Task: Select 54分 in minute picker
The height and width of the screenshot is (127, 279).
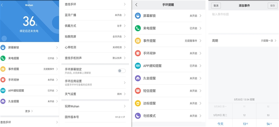Action: click(x=269, y=124)
